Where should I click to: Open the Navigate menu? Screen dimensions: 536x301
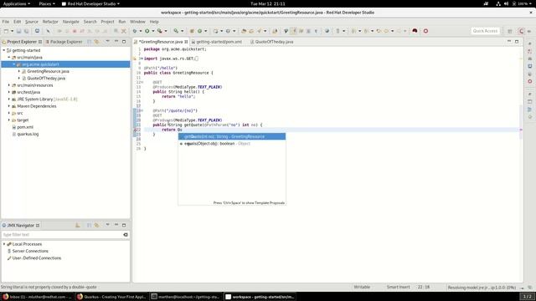point(70,22)
